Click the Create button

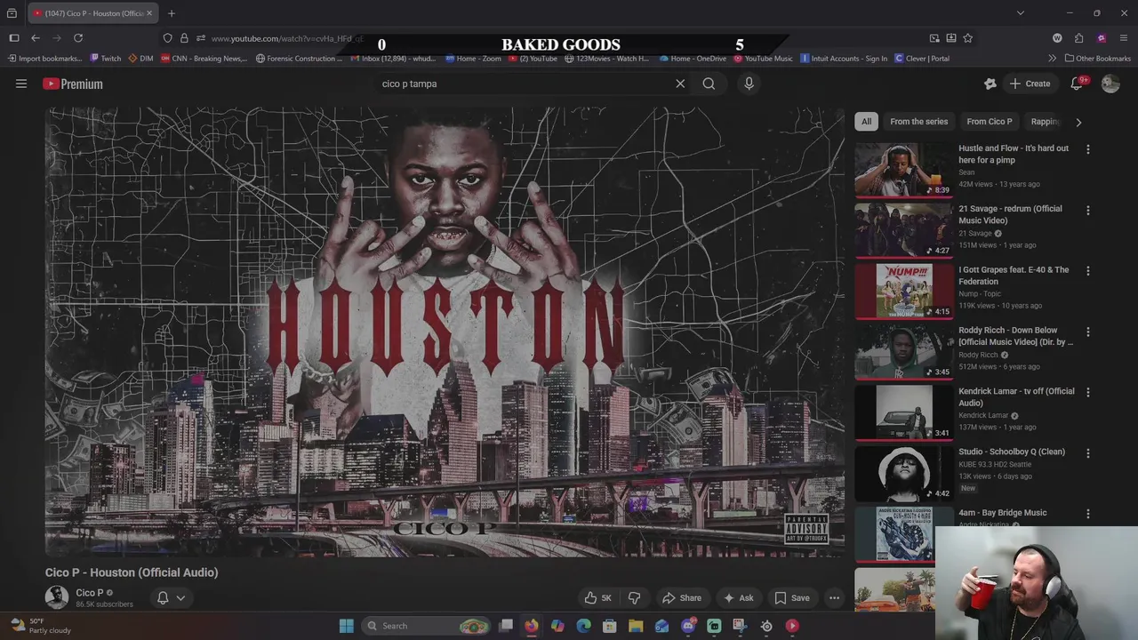click(1030, 84)
